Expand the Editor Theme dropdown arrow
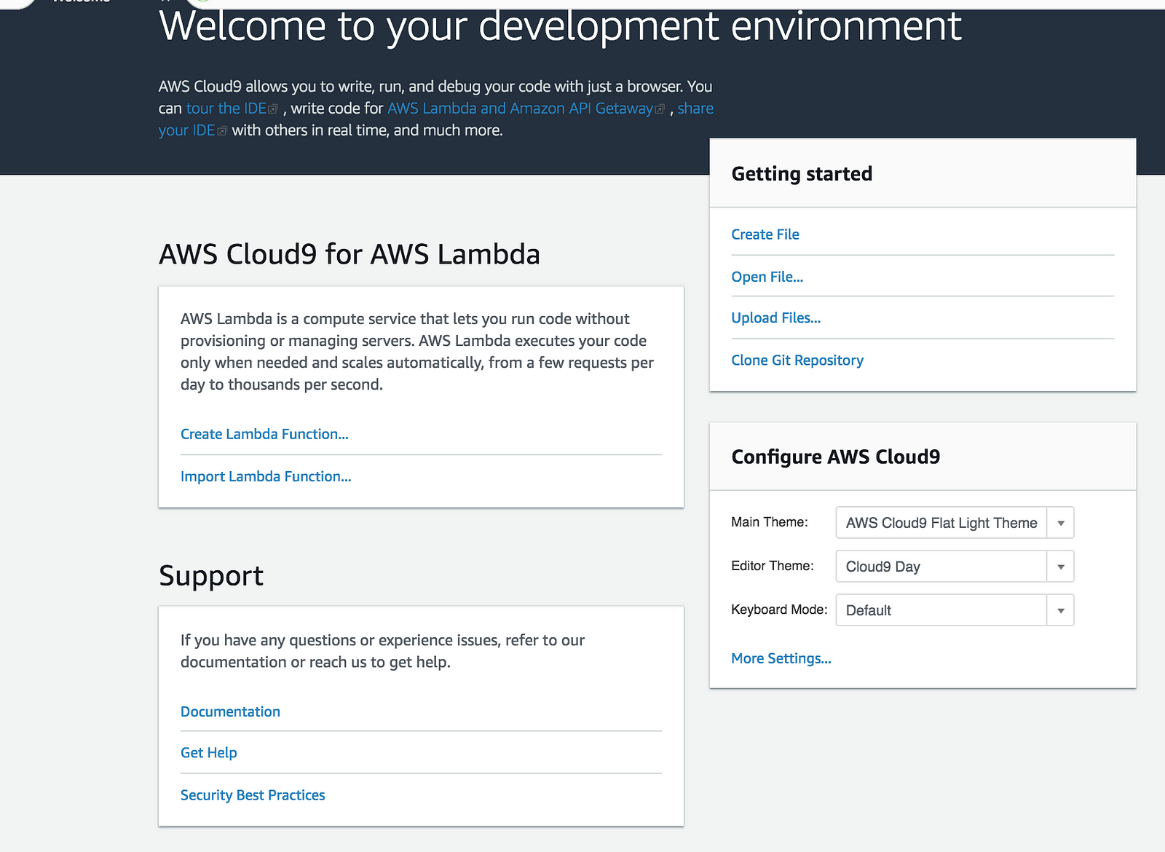Screen dimensions: 1165x852 1060,567
